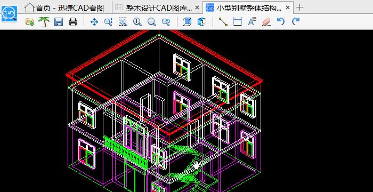This screenshot has width=373, height=192.
Task: Select the pan move arrows tool
Action: pyautogui.click(x=94, y=22)
